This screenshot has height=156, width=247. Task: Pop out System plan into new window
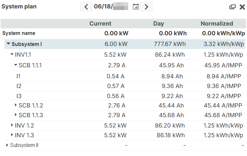232,7
